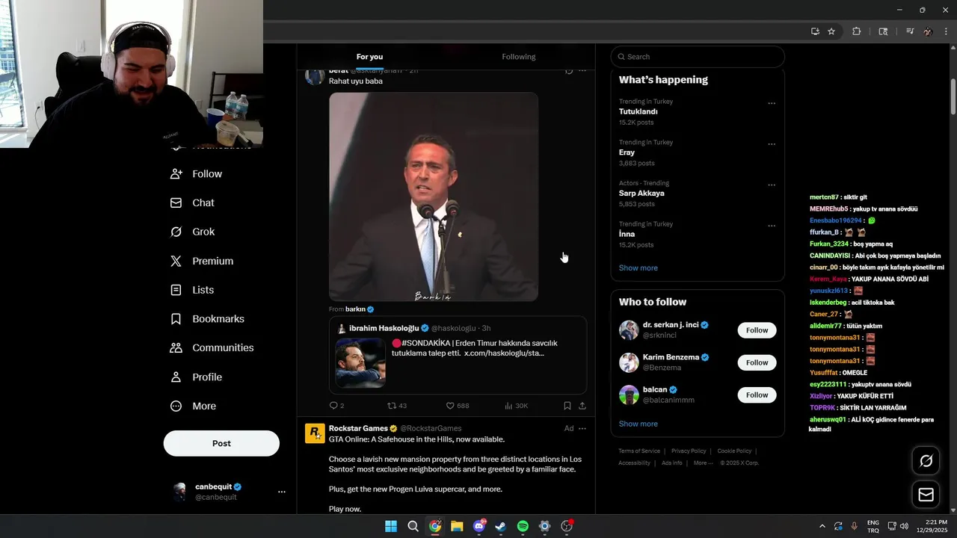Open Tutuklandı trending topic
The height and width of the screenshot is (538, 957).
pos(638,111)
